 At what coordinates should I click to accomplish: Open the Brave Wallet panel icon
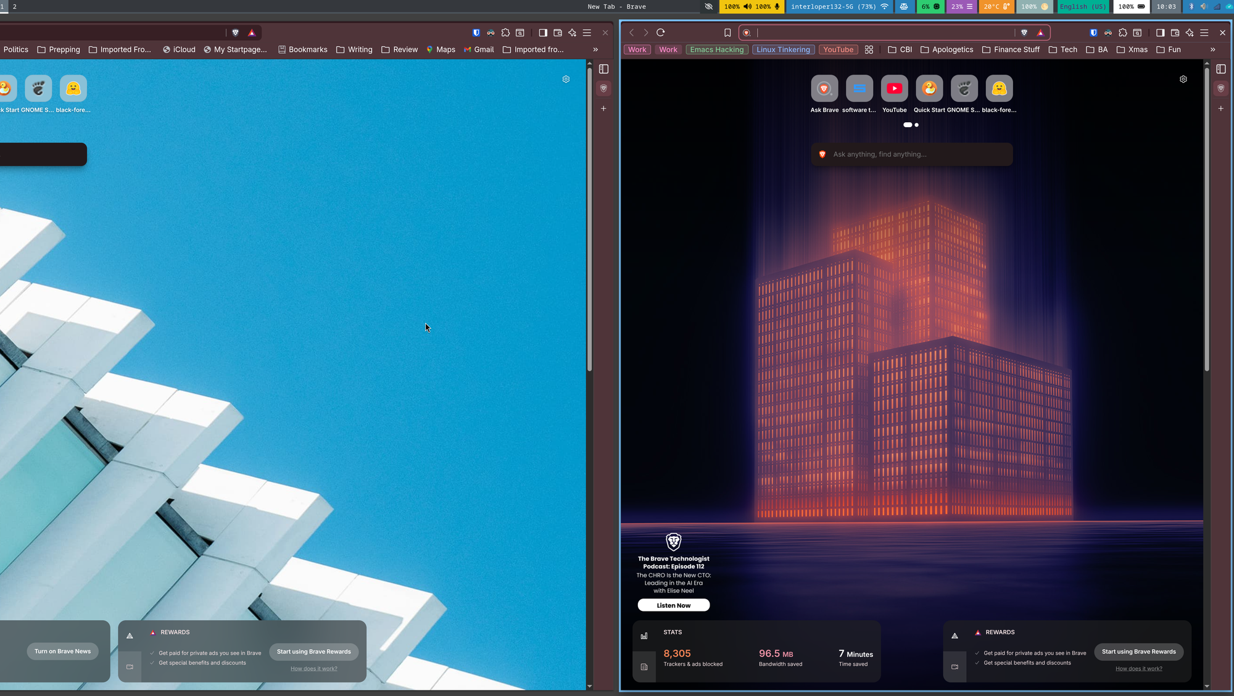click(x=1175, y=33)
